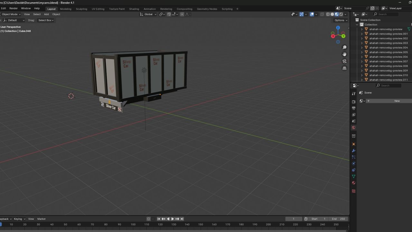Open the Particles properties tab
The height and width of the screenshot is (232, 412).
click(354, 157)
